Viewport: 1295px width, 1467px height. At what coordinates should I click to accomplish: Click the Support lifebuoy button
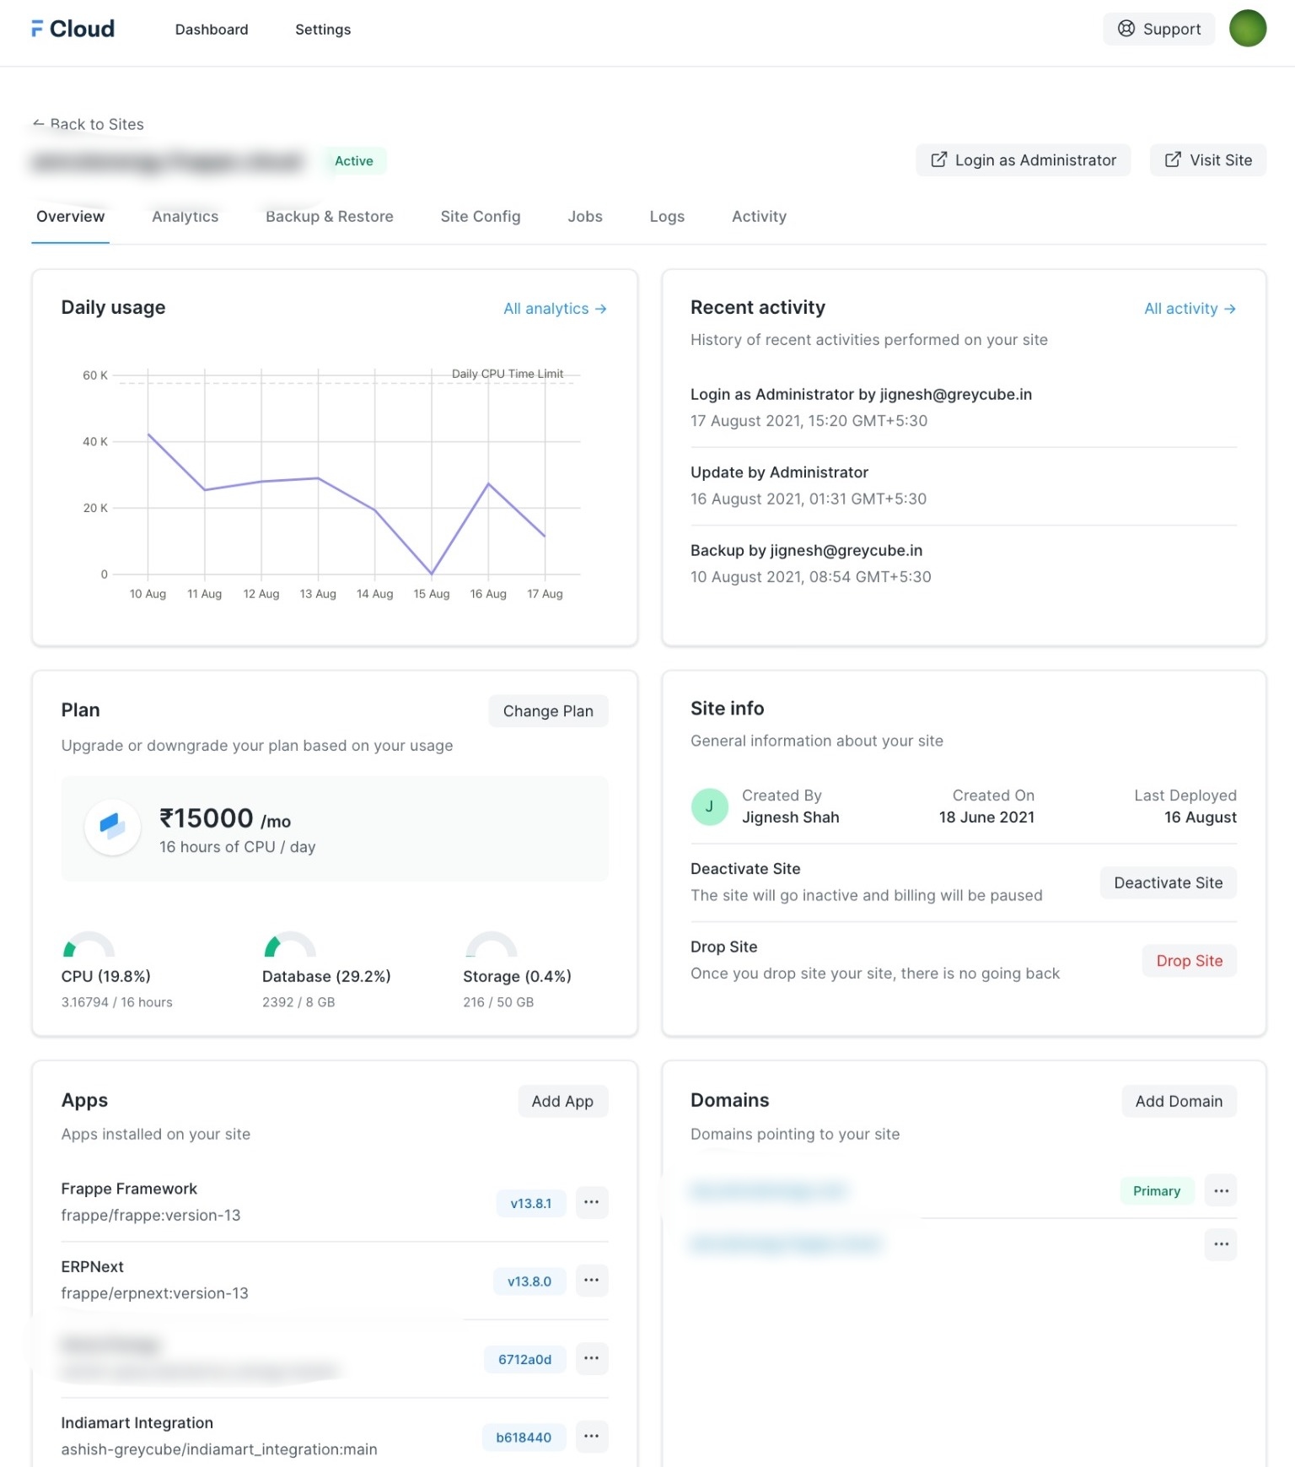point(1158,29)
